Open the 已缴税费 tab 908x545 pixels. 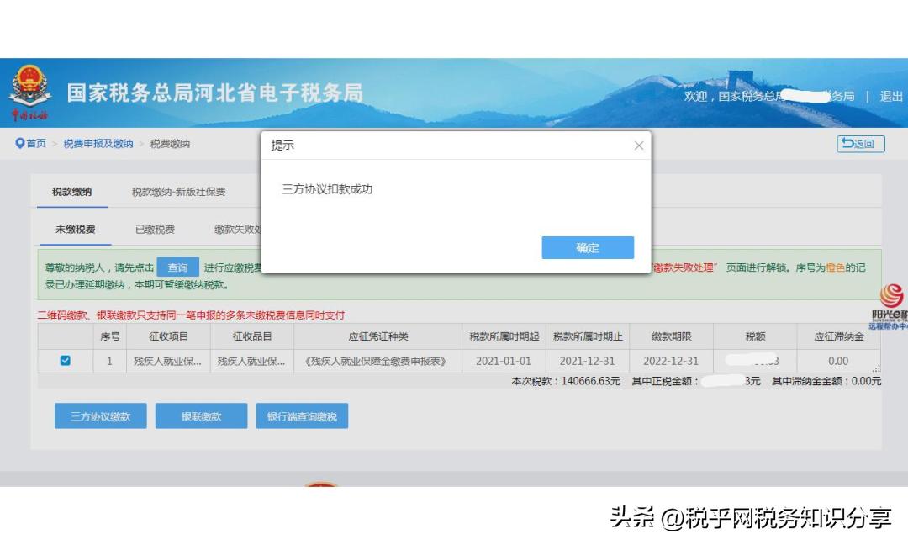click(156, 228)
